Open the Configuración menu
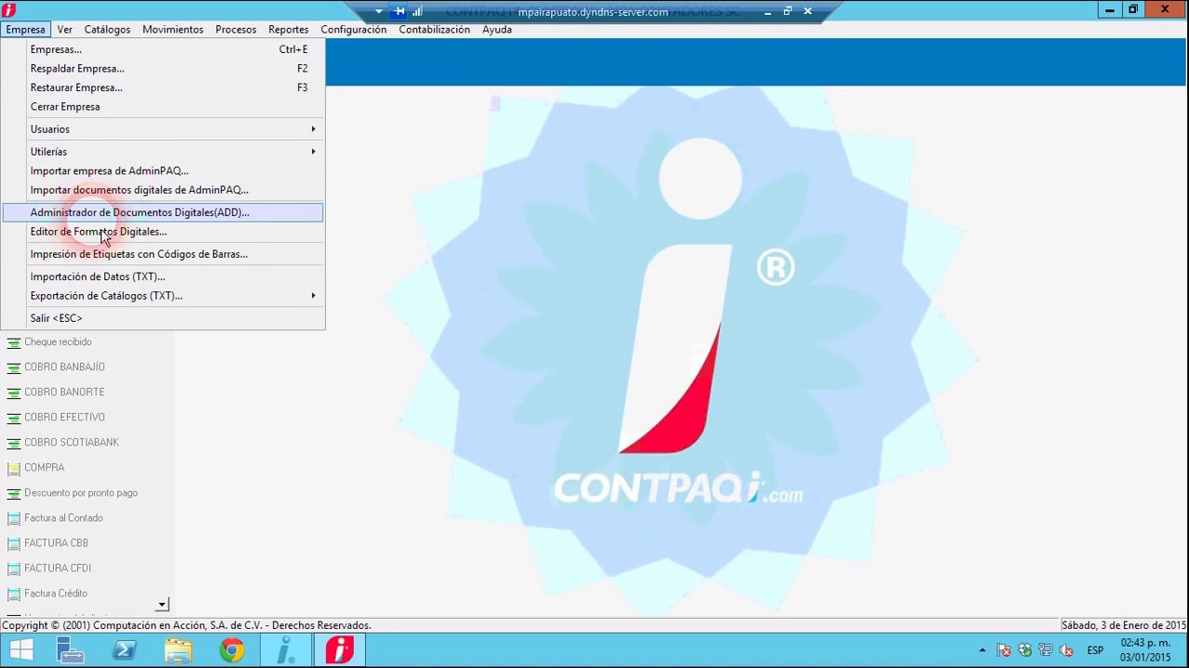 (x=353, y=30)
